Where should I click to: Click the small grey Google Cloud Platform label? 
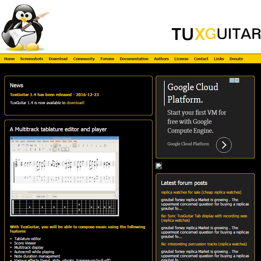pos(188,144)
